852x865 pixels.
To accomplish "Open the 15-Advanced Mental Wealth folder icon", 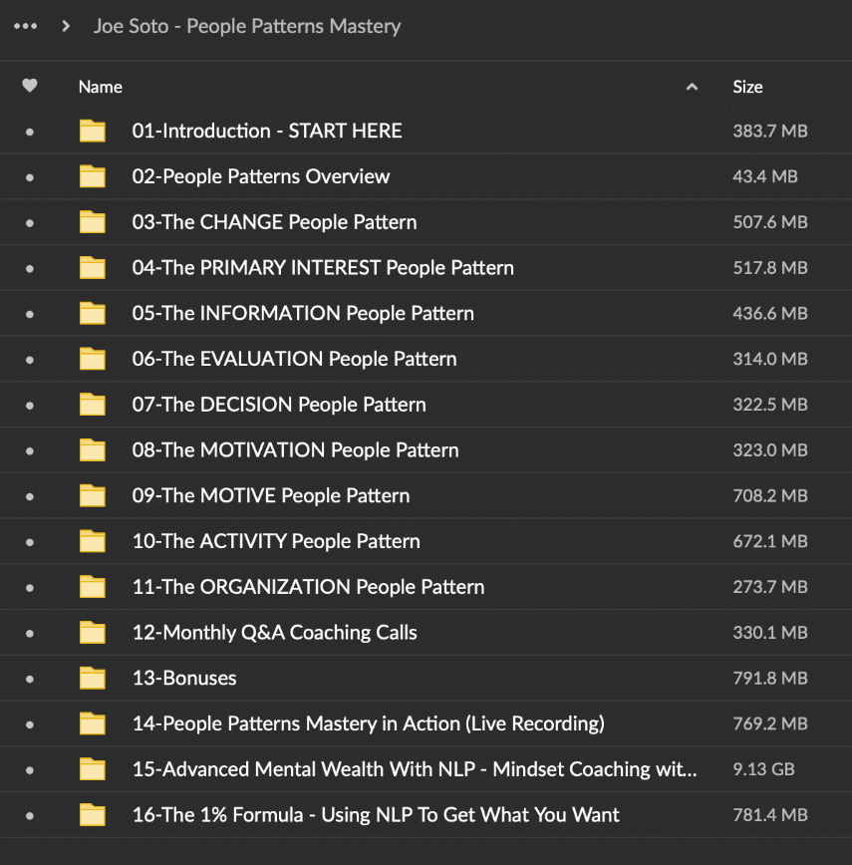I will pyautogui.click(x=92, y=769).
